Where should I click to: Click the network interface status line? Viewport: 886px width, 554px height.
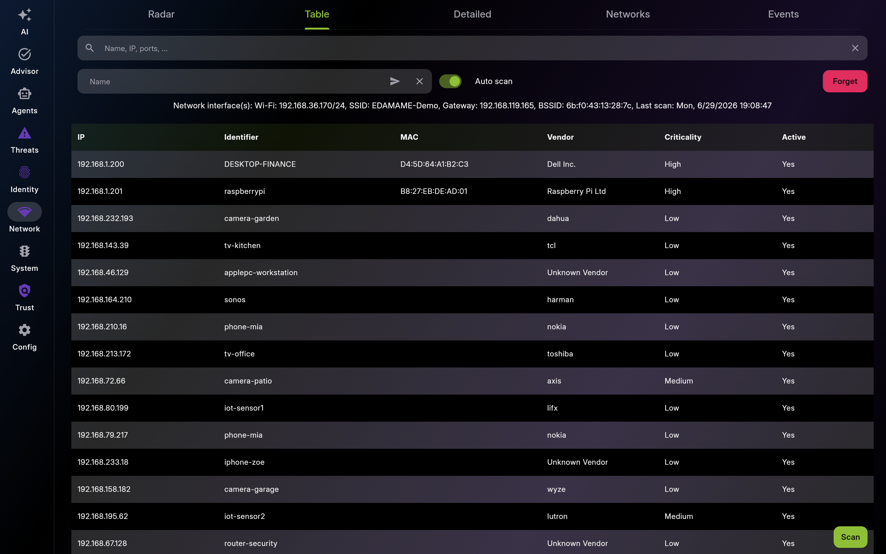472,106
